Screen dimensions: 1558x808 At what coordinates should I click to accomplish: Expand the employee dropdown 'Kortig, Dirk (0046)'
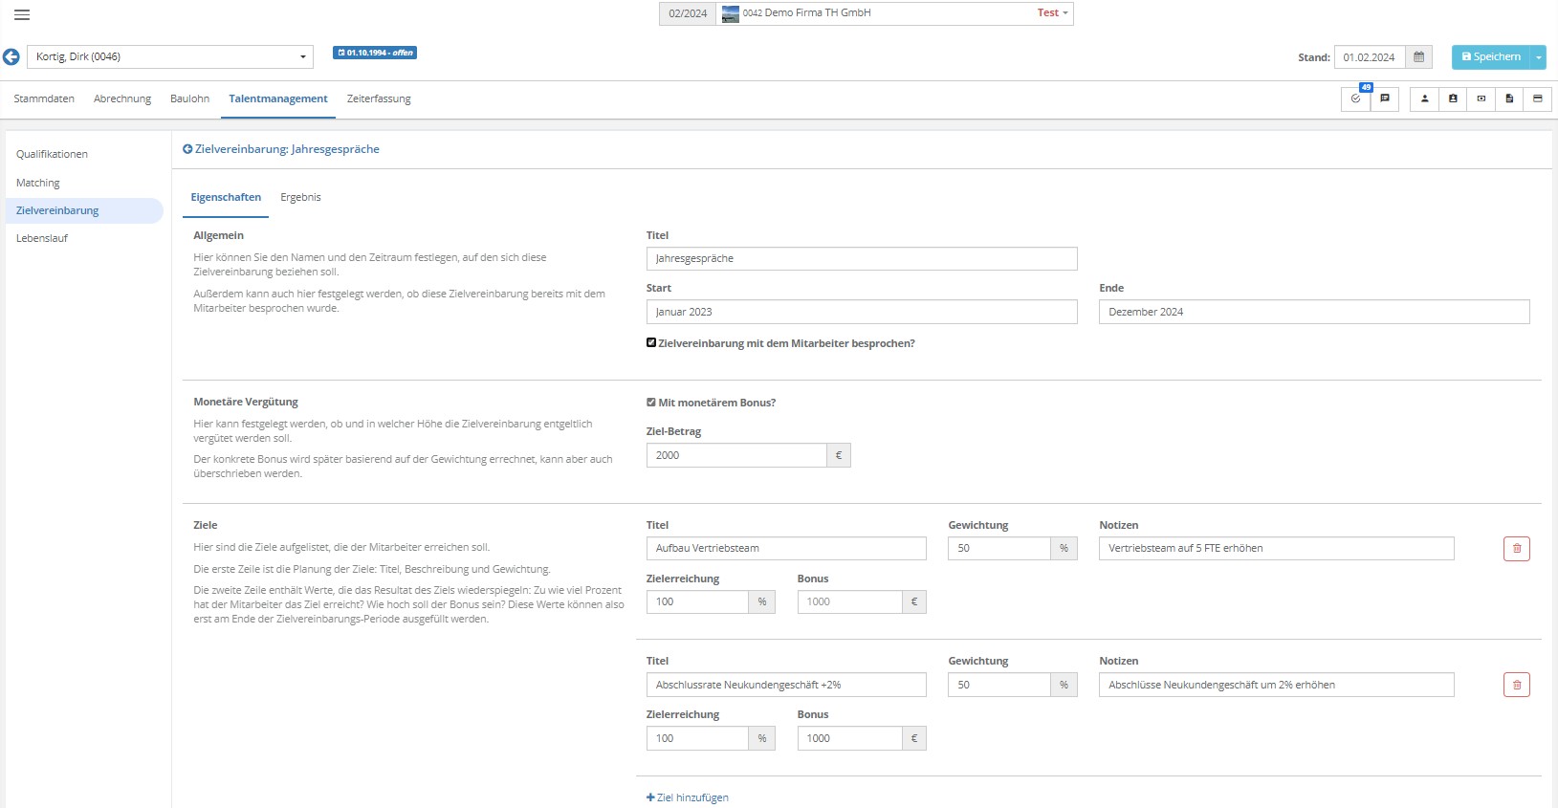(x=303, y=57)
